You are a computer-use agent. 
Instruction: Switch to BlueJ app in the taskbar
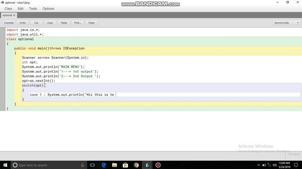[x=147, y=165]
